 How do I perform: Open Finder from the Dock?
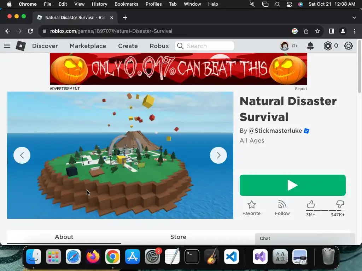[x=34, y=257]
